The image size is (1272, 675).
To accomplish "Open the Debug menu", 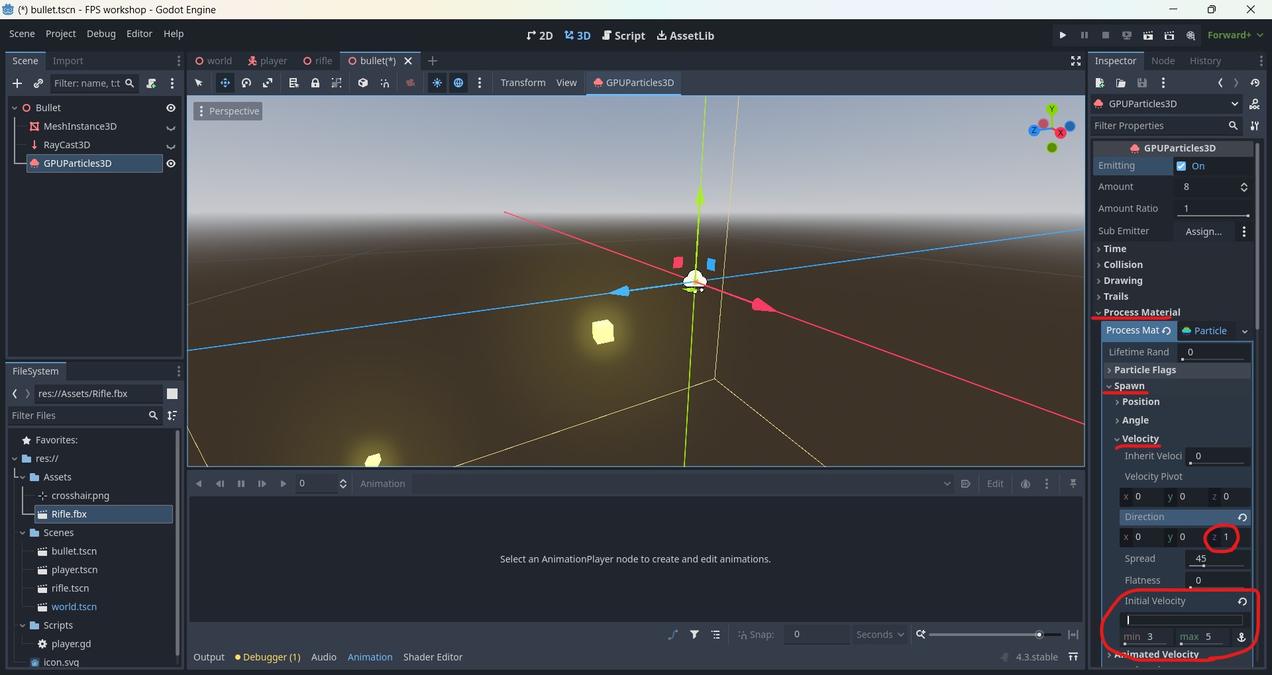I will click(x=101, y=34).
